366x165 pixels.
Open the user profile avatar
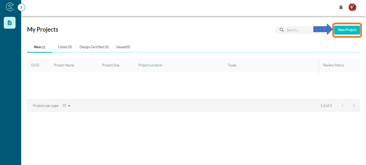(352, 7)
